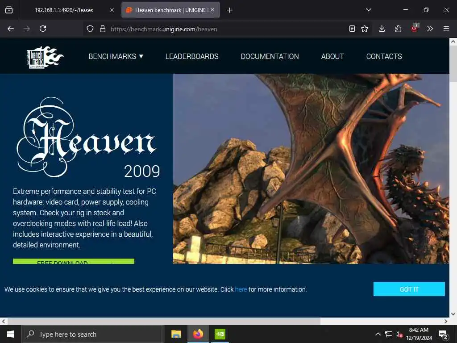
Task: Click the vertical scrollbar up arrow
Action: [453, 42]
